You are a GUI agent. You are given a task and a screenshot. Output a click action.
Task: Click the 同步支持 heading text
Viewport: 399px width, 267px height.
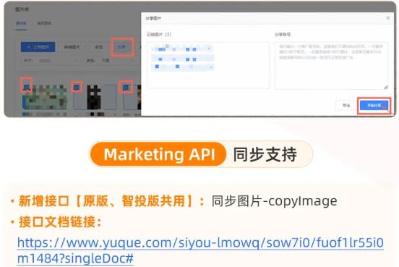[x=265, y=154]
